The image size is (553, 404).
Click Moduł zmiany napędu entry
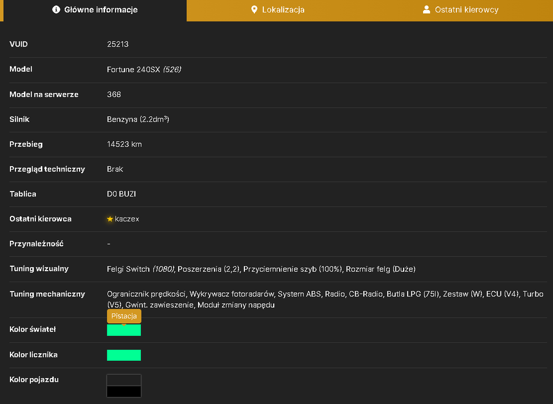pyautogui.click(x=236, y=305)
